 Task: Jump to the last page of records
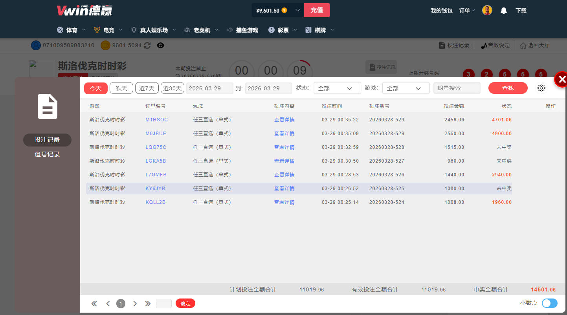[x=148, y=303]
